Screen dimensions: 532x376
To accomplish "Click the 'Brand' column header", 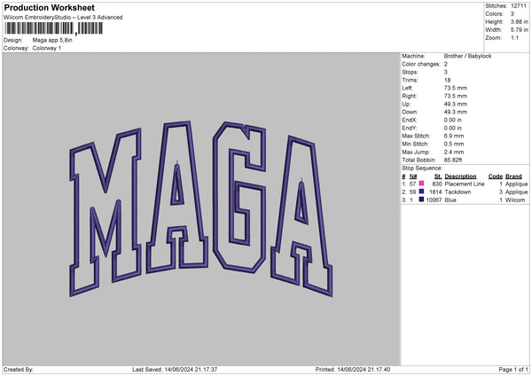I will (x=513, y=176).
